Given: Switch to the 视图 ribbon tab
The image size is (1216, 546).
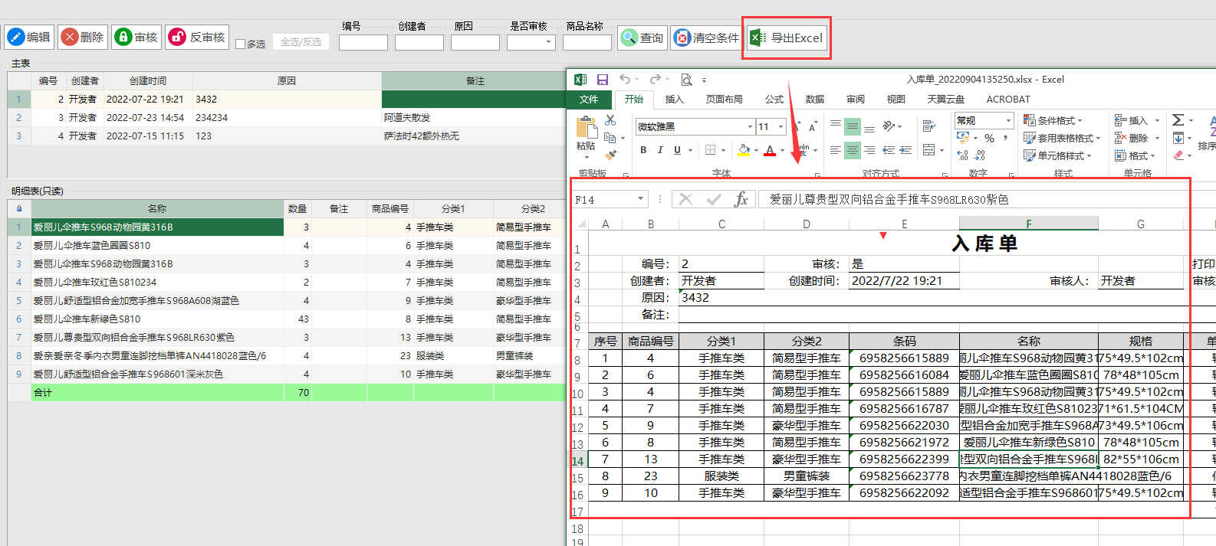Looking at the screenshot, I should pyautogui.click(x=896, y=100).
